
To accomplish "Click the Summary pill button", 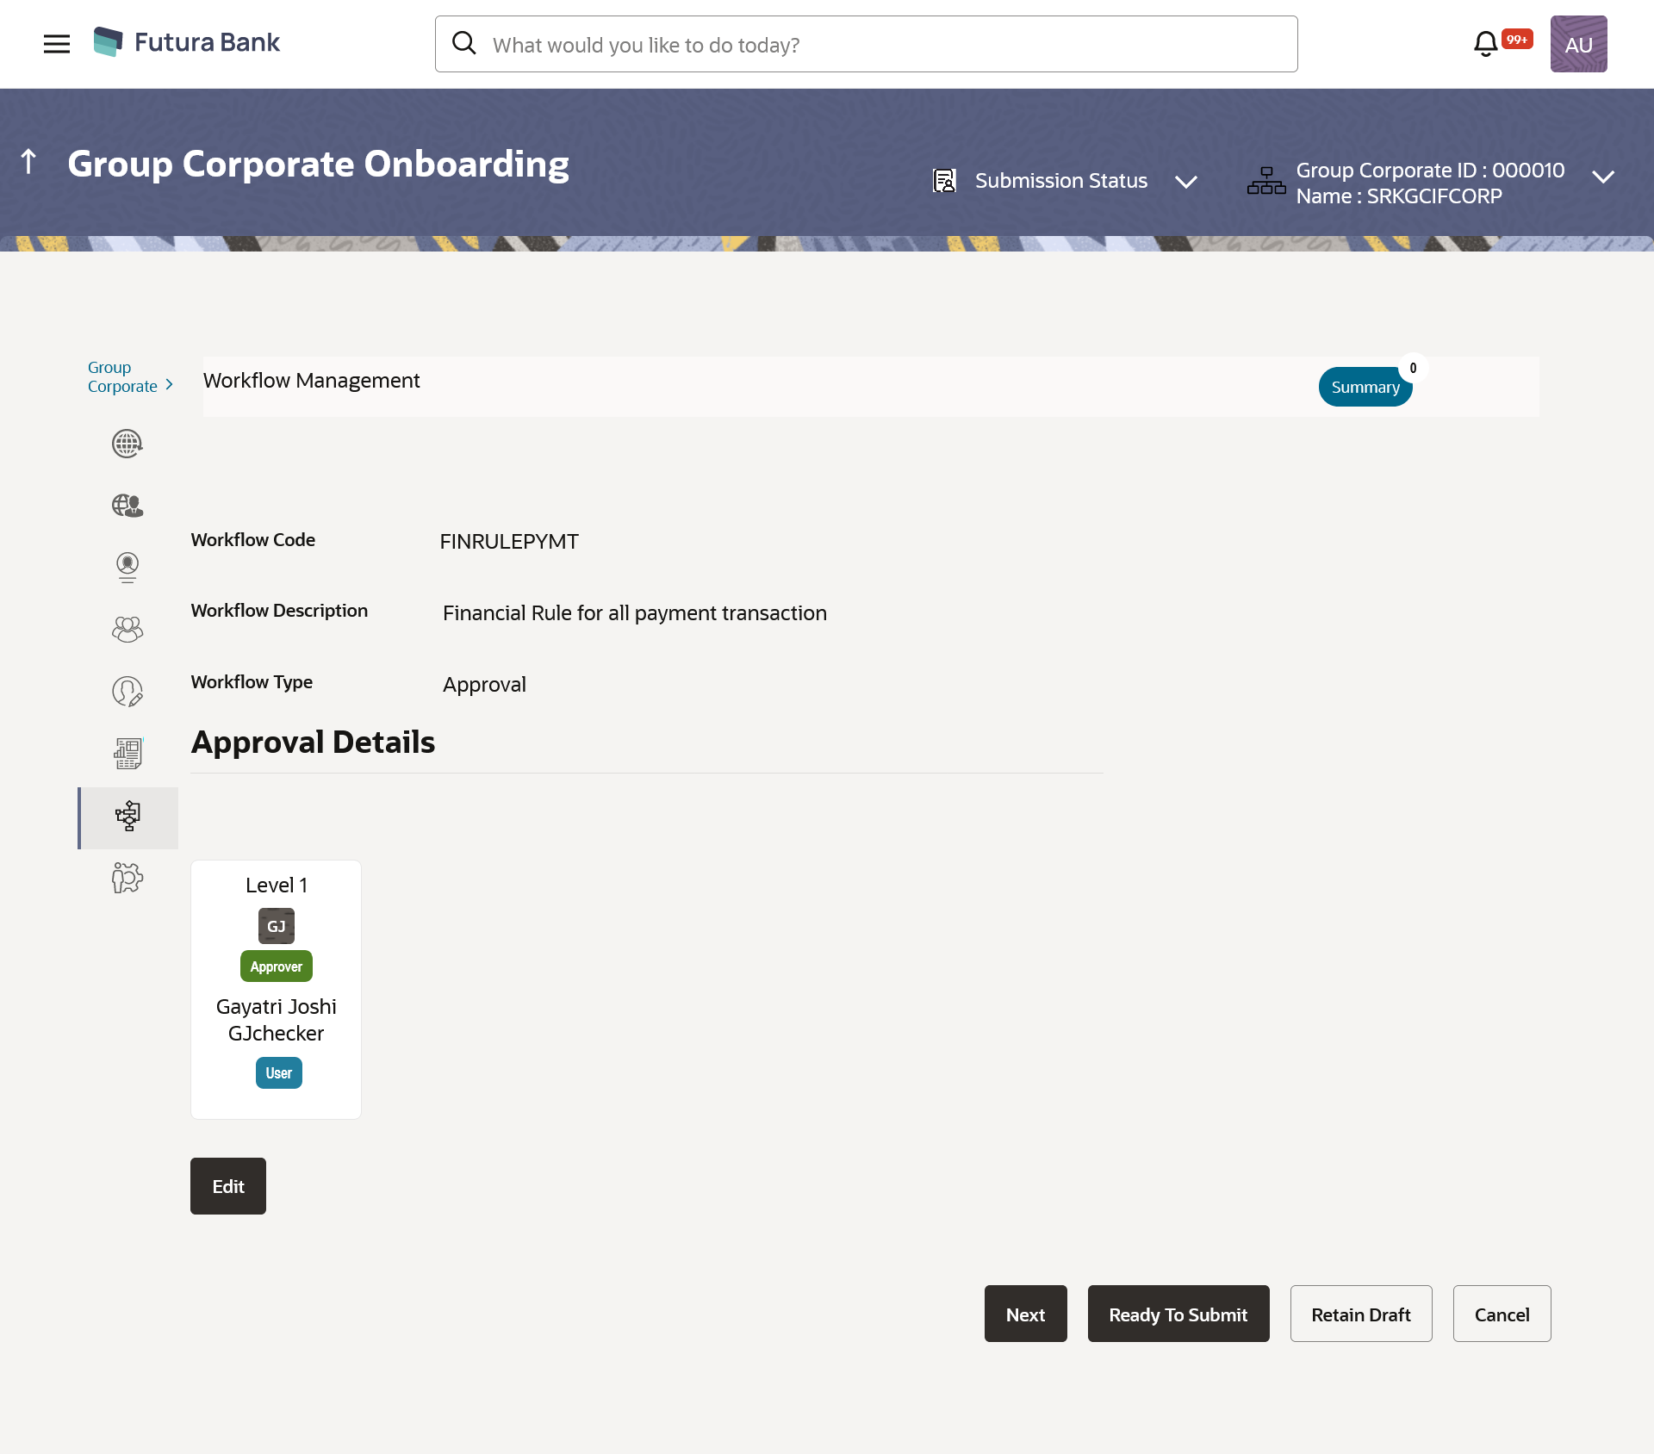I will [1365, 388].
